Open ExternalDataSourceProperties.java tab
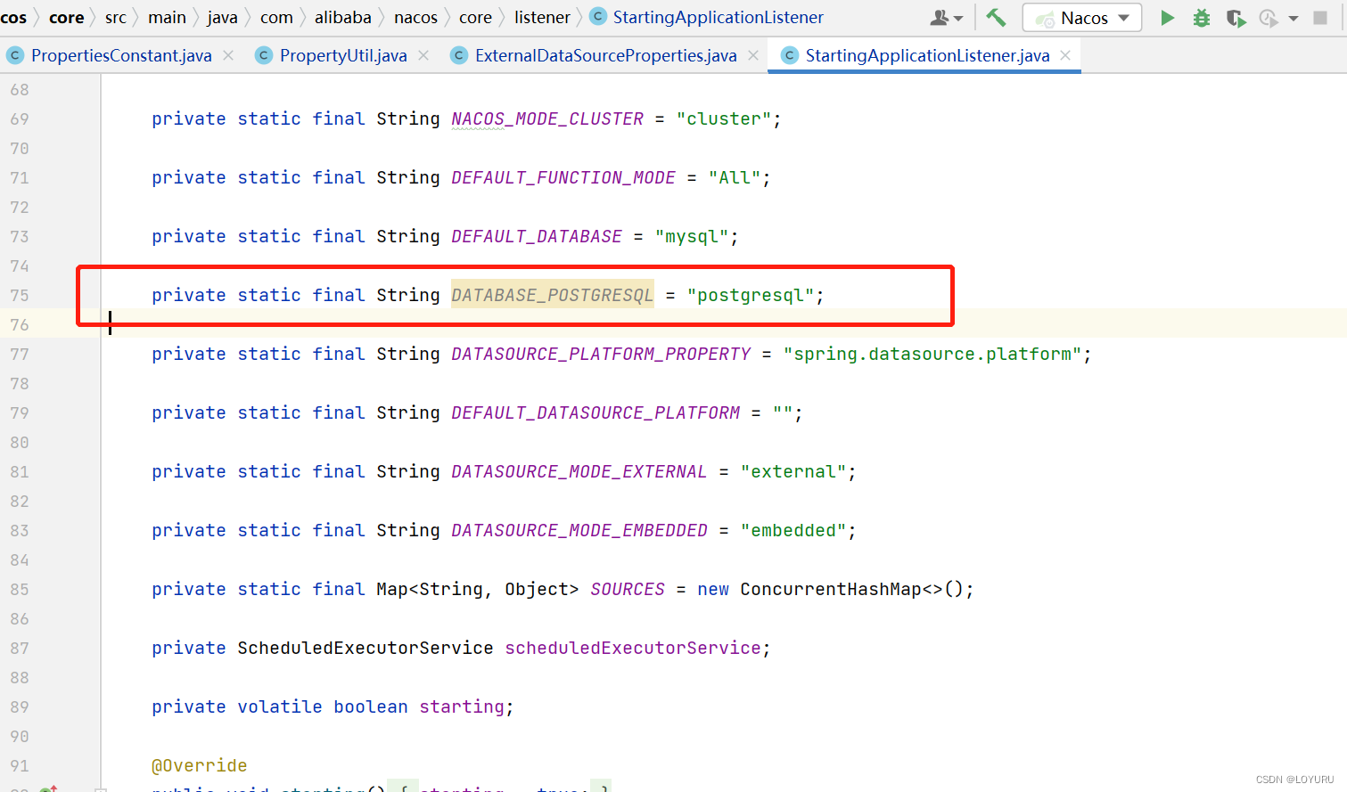This screenshot has width=1347, height=792. coord(605,55)
